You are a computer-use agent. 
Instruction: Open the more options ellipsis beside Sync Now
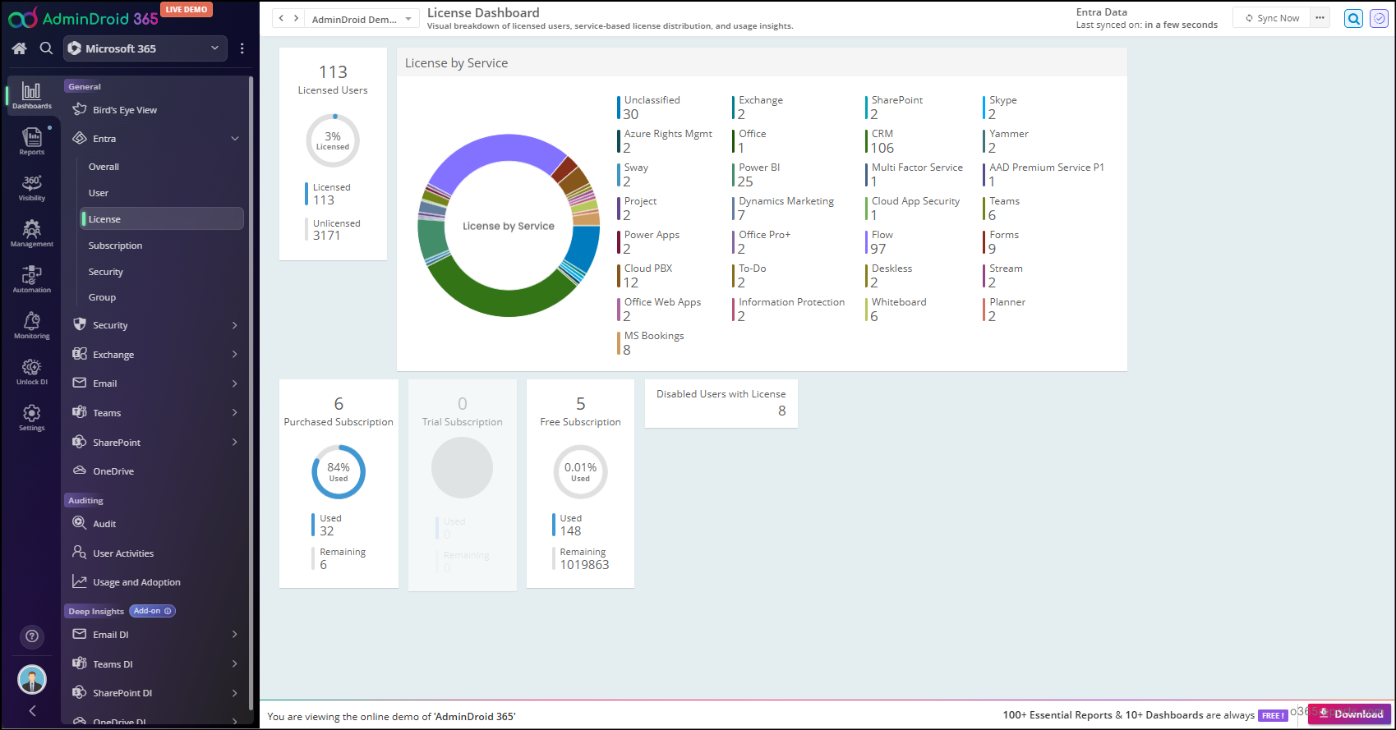click(x=1320, y=18)
